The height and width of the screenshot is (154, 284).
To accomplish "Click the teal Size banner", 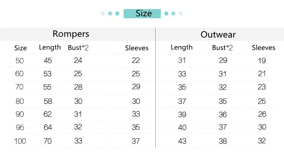I will pos(142,14).
